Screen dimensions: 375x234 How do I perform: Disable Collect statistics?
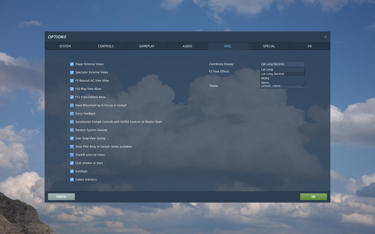pos(72,179)
